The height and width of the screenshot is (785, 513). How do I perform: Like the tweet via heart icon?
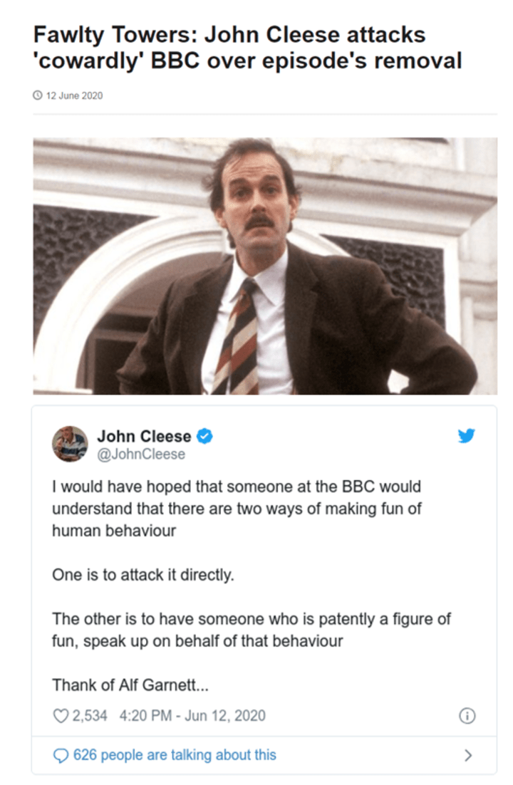(60, 716)
